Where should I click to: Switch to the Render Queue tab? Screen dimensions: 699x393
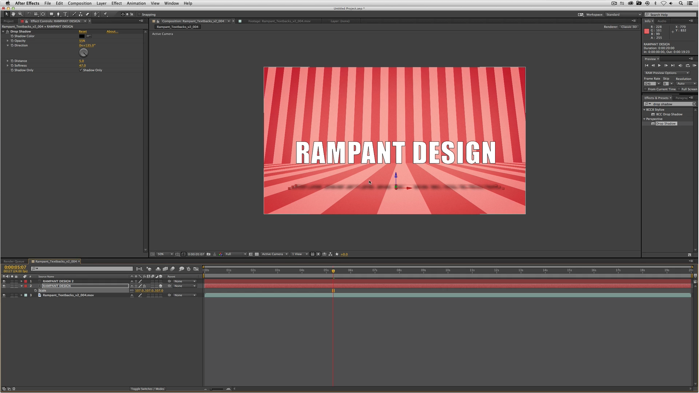[14, 262]
